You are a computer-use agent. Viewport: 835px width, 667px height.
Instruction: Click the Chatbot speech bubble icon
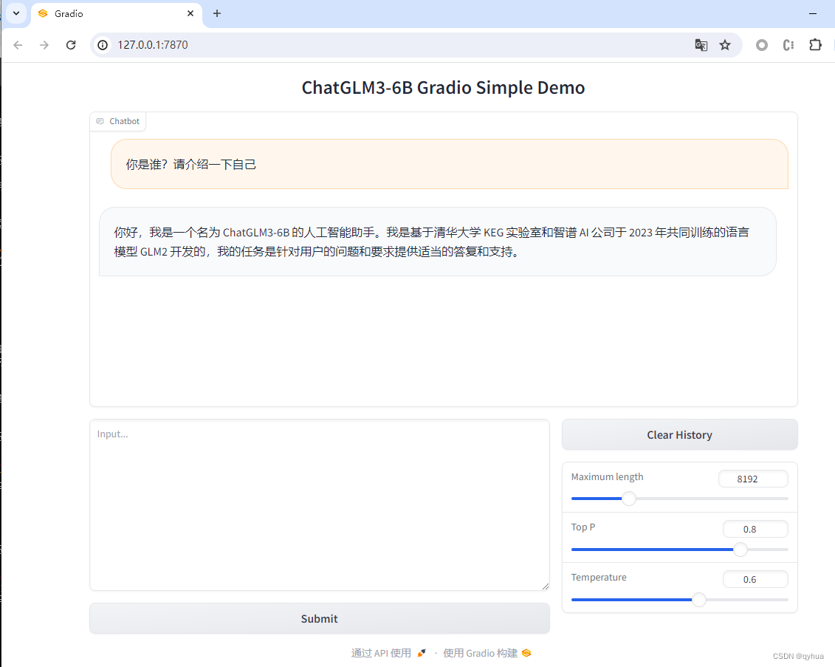click(102, 120)
